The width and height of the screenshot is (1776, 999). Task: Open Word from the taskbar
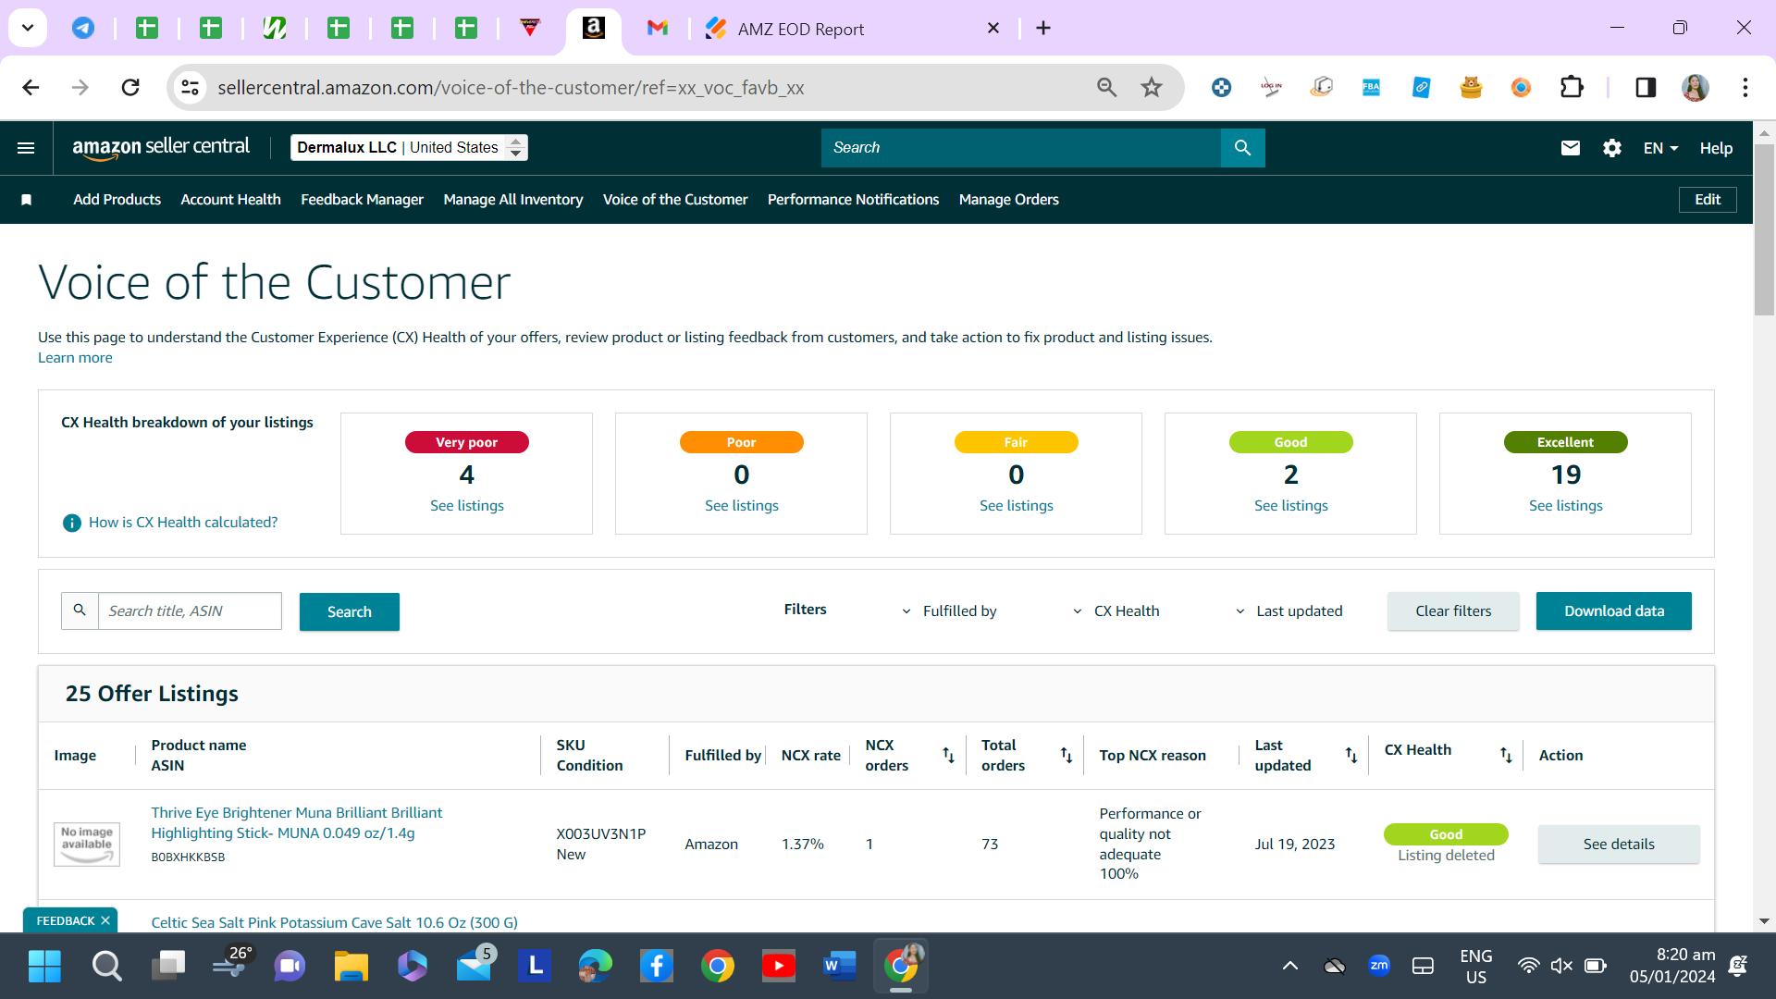pos(839,966)
